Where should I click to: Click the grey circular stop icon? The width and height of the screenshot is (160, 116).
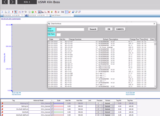(x=30, y=12)
